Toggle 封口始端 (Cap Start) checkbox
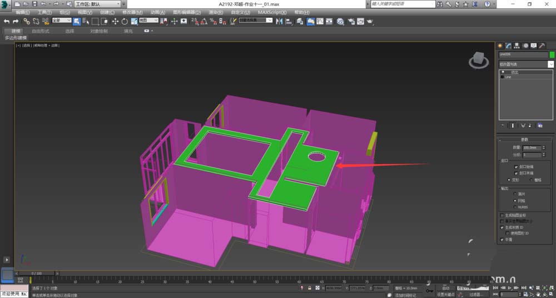Viewport: 556px width, 298px height. (516, 167)
